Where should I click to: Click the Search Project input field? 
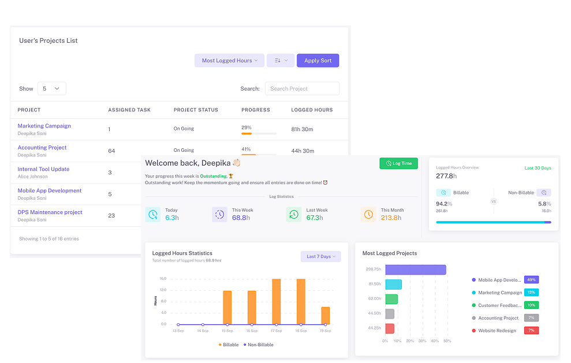[302, 88]
